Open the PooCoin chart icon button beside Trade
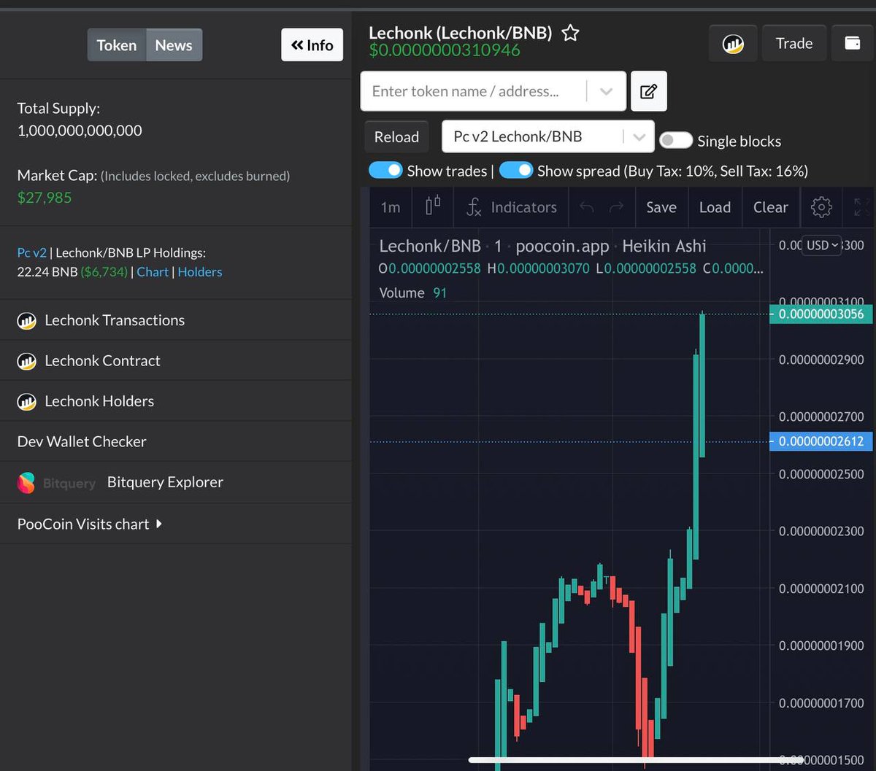This screenshot has width=876, height=771. pyautogui.click(x=732, y=44)
